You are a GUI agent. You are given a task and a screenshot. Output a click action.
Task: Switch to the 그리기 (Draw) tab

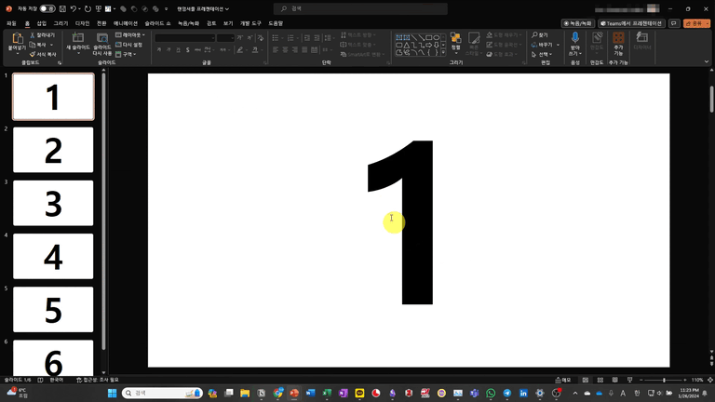pos(61,23)
